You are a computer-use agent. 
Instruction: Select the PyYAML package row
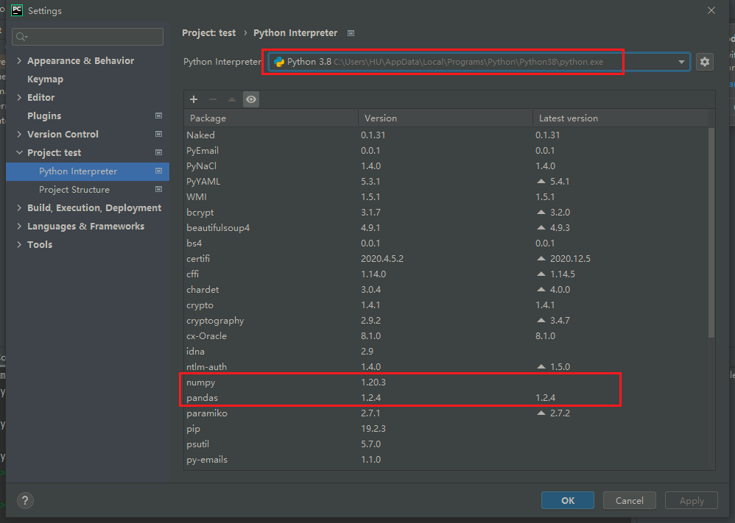[x=446, y=181]
